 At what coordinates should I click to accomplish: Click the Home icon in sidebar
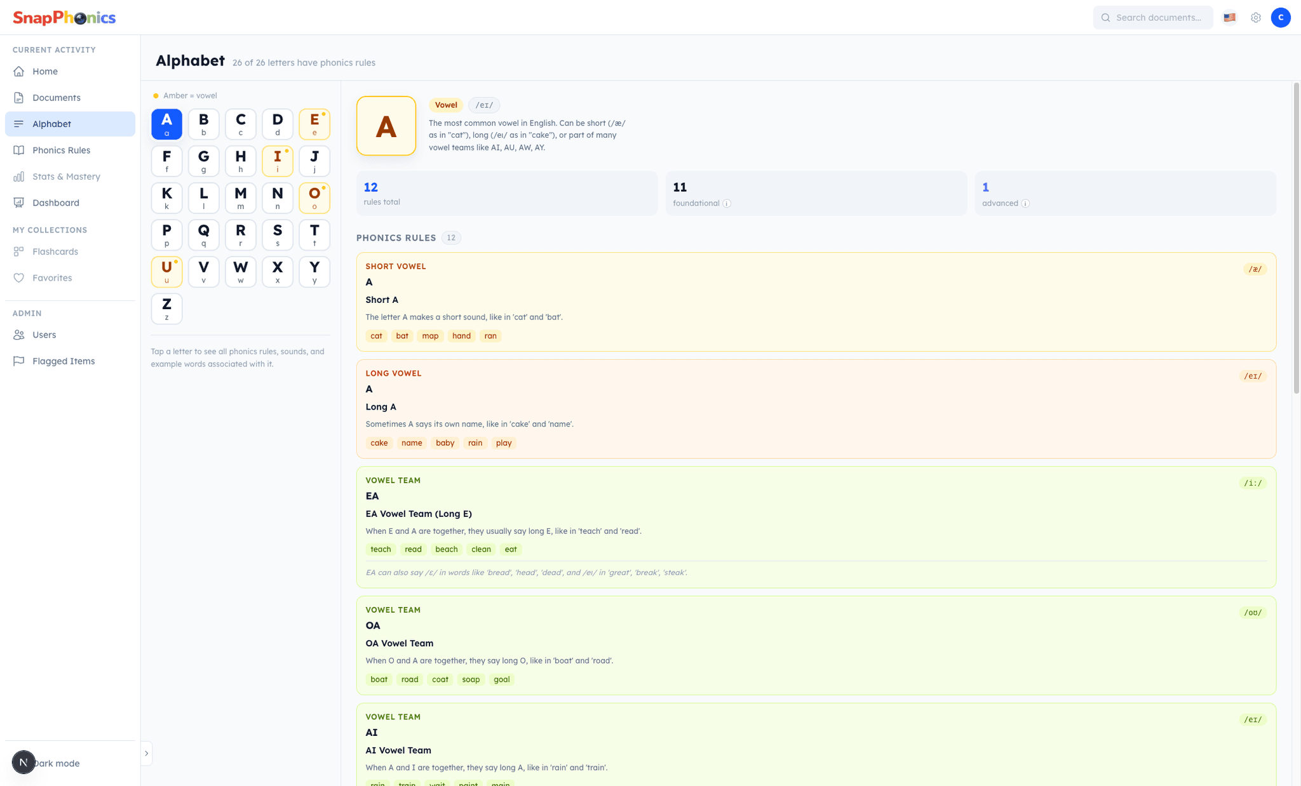coord(19,71)
